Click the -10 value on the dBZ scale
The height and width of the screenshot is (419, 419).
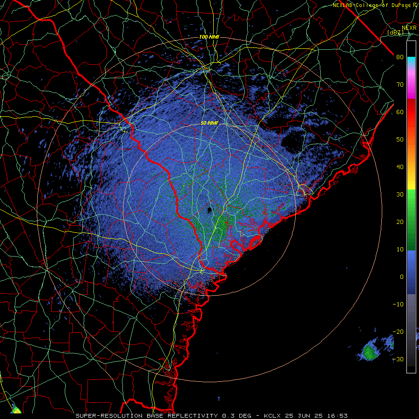(398, 304)
